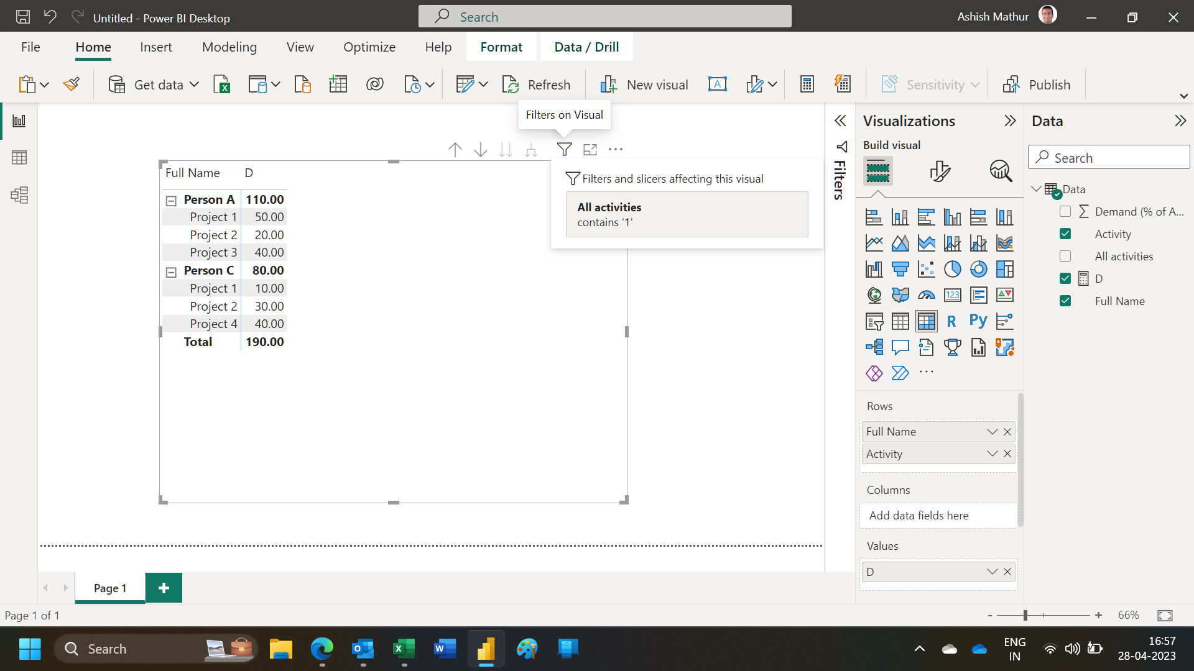Image resolution: width=1194 pixels, height=671 pixels.
Task: Click the filter funnel icon on visual header
Action: coord(564,149)
